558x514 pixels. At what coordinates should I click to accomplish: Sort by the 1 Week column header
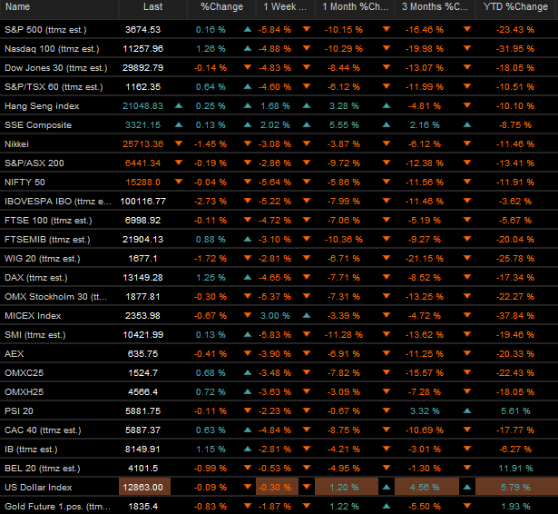282,7
